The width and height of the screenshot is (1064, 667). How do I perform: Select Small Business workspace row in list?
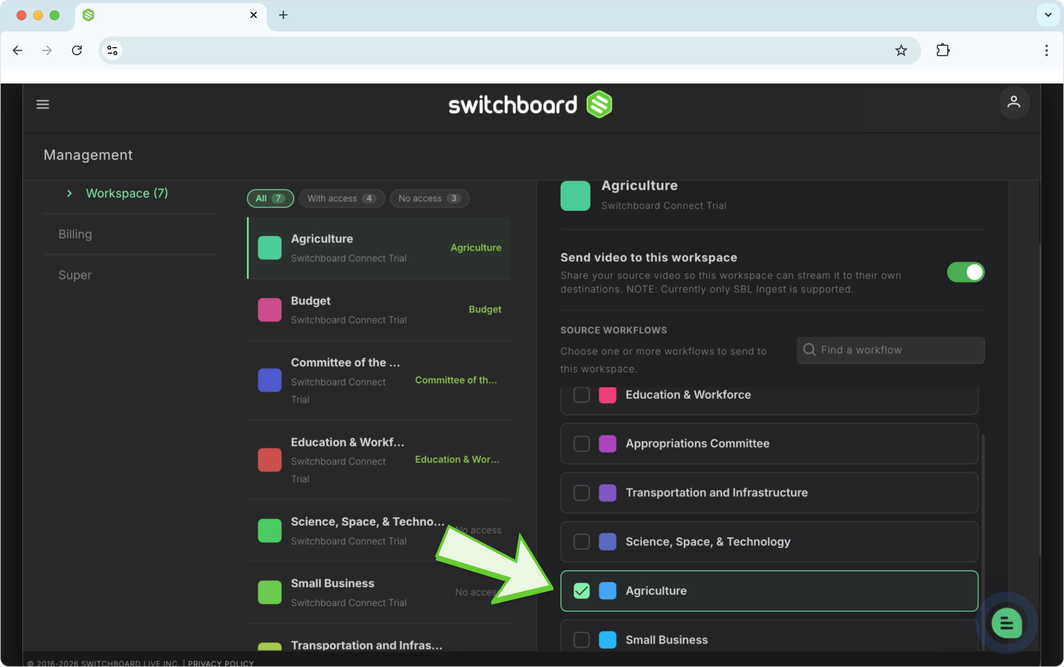click(379, 593)
